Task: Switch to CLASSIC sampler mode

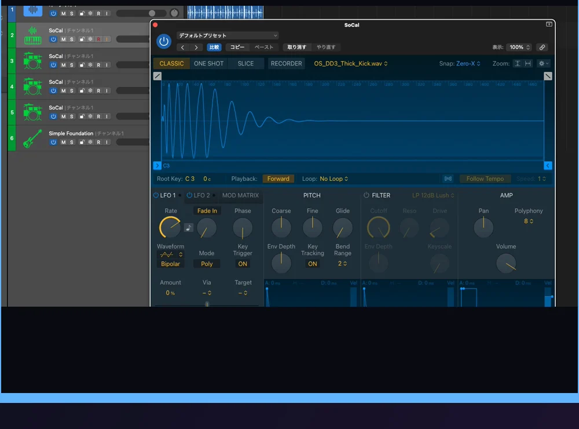Action: click(171, 64)
